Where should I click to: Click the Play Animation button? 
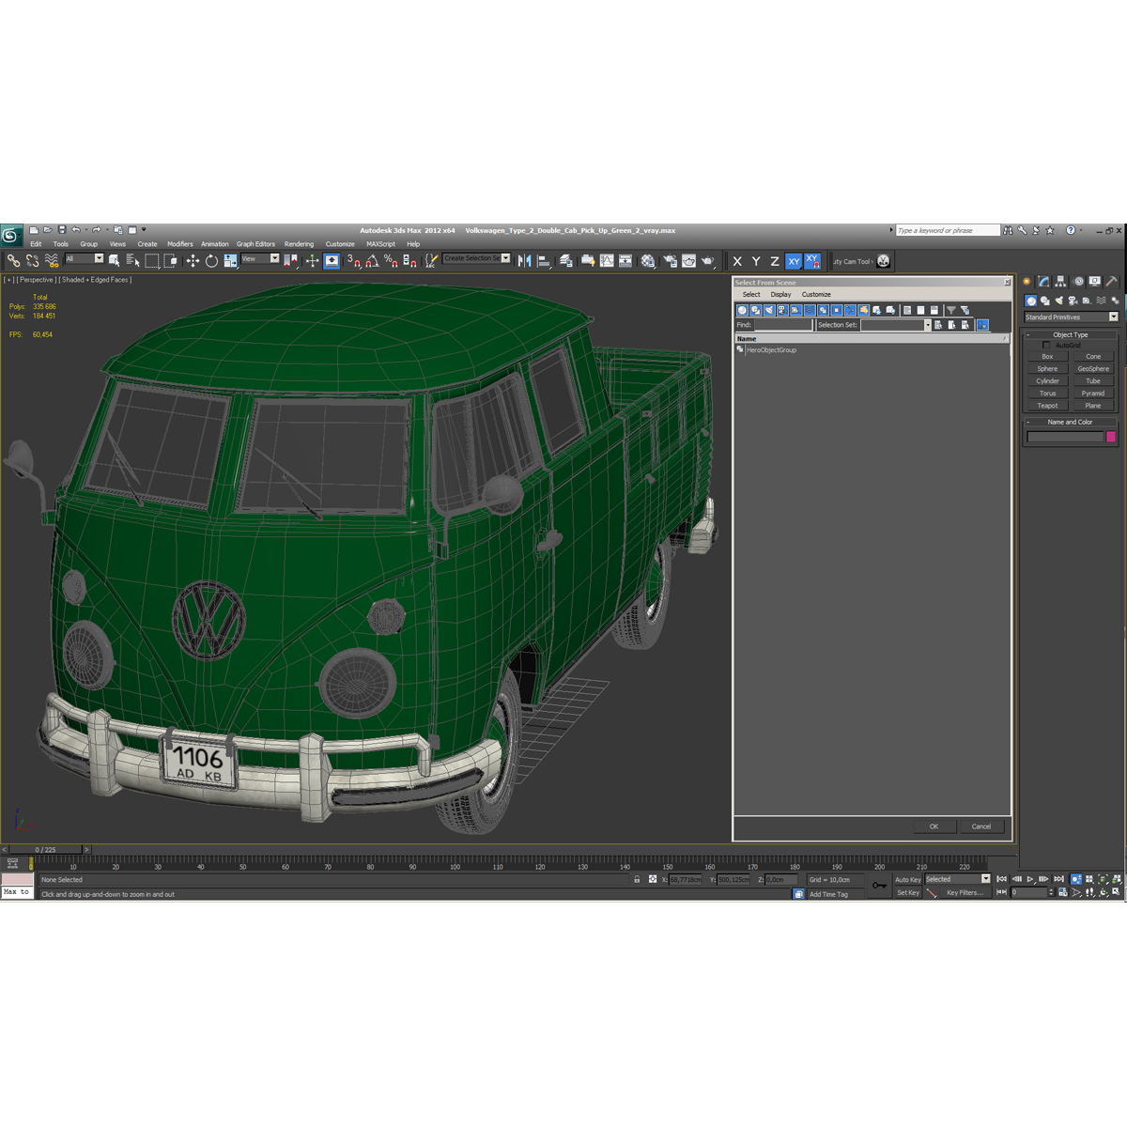[1030, 879]
